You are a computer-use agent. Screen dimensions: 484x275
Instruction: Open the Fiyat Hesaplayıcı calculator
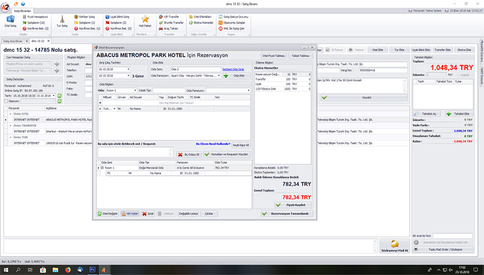(35, 17)
